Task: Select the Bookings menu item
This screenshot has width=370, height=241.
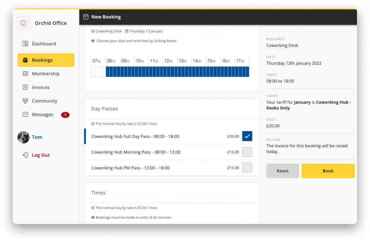Action: [46, 60]
